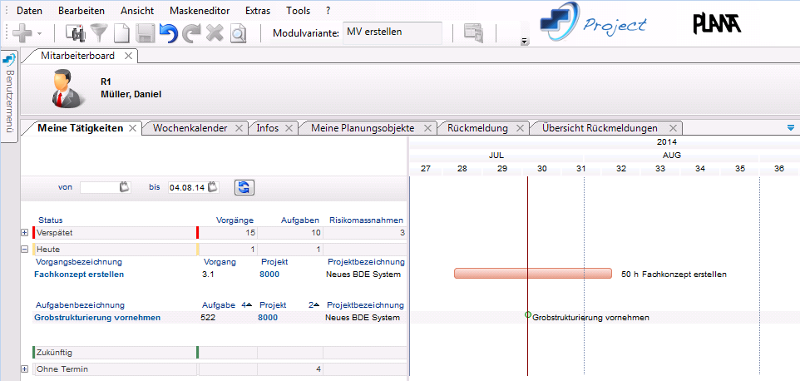Click the table layout icon after Modulvariante
Screen dimensions: 800x381
(x=473, y=33)
